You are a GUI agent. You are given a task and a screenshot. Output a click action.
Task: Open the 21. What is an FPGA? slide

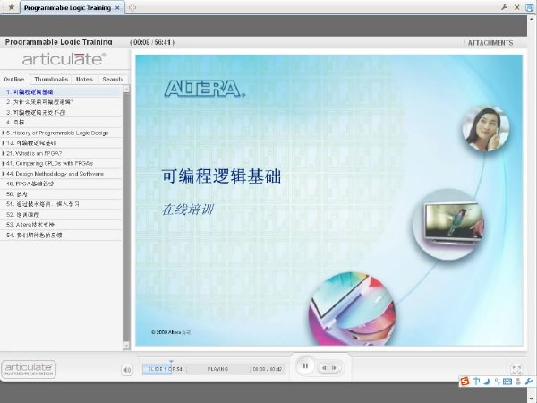point(34,153)
